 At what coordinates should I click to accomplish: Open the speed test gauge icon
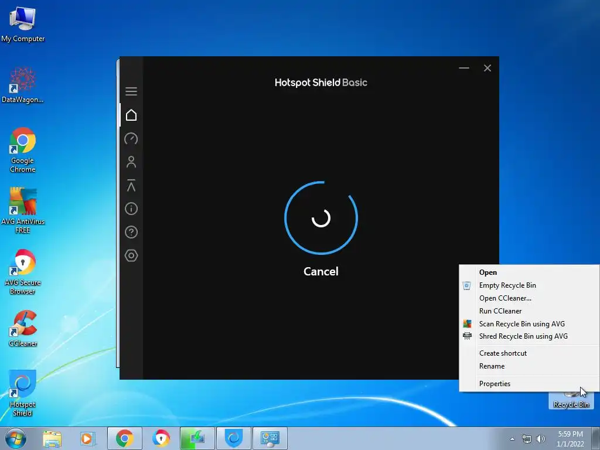point(131,138)
